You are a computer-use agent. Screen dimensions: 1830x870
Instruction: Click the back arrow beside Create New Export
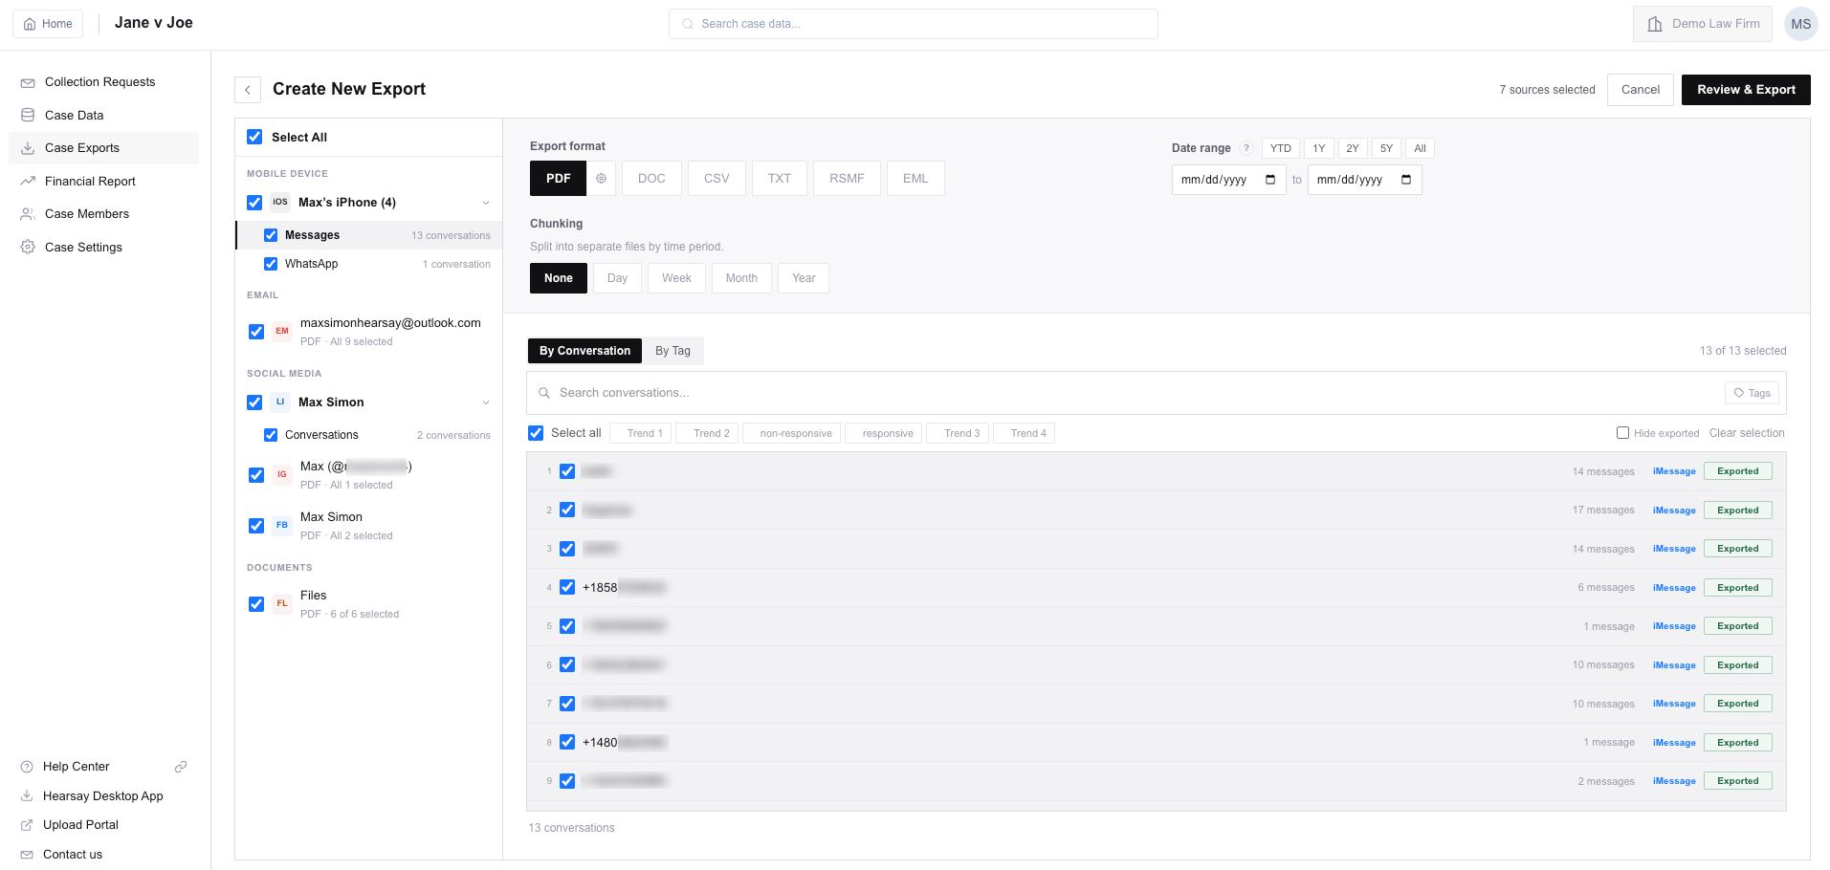click(248, 90)
